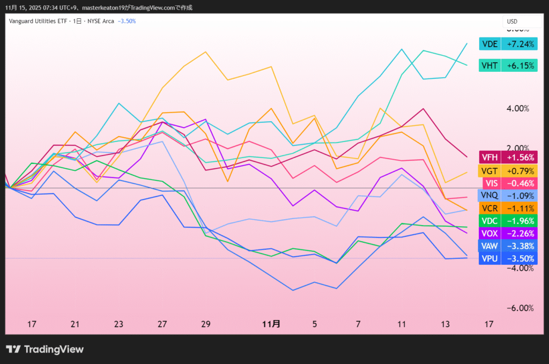The height and width of the screenshot is (364, 549).
Task: Select the VDE ticker label
Action: coord(489,44)
